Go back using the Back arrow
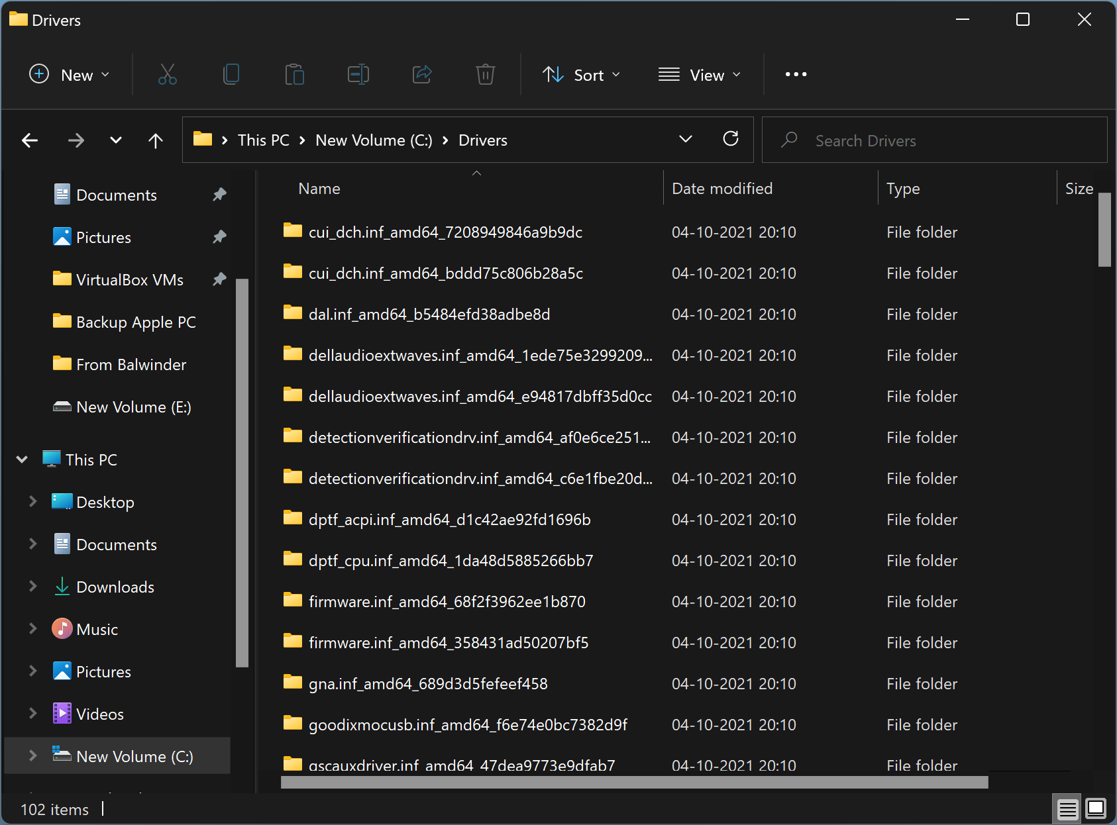This screenshot has width=1117, height=825. tap(30, 140)
